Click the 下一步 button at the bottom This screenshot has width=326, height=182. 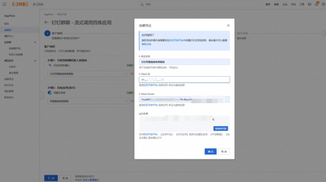point(51,178)
